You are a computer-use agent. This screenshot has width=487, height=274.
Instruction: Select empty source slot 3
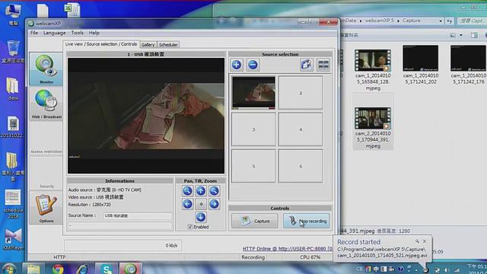253,129
